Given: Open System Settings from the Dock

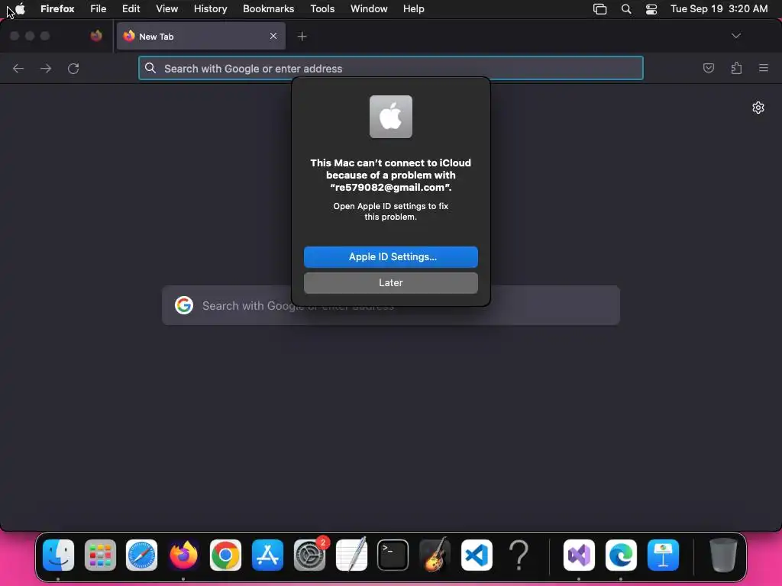Looking at the screenshot, I should tap(309, 555).
